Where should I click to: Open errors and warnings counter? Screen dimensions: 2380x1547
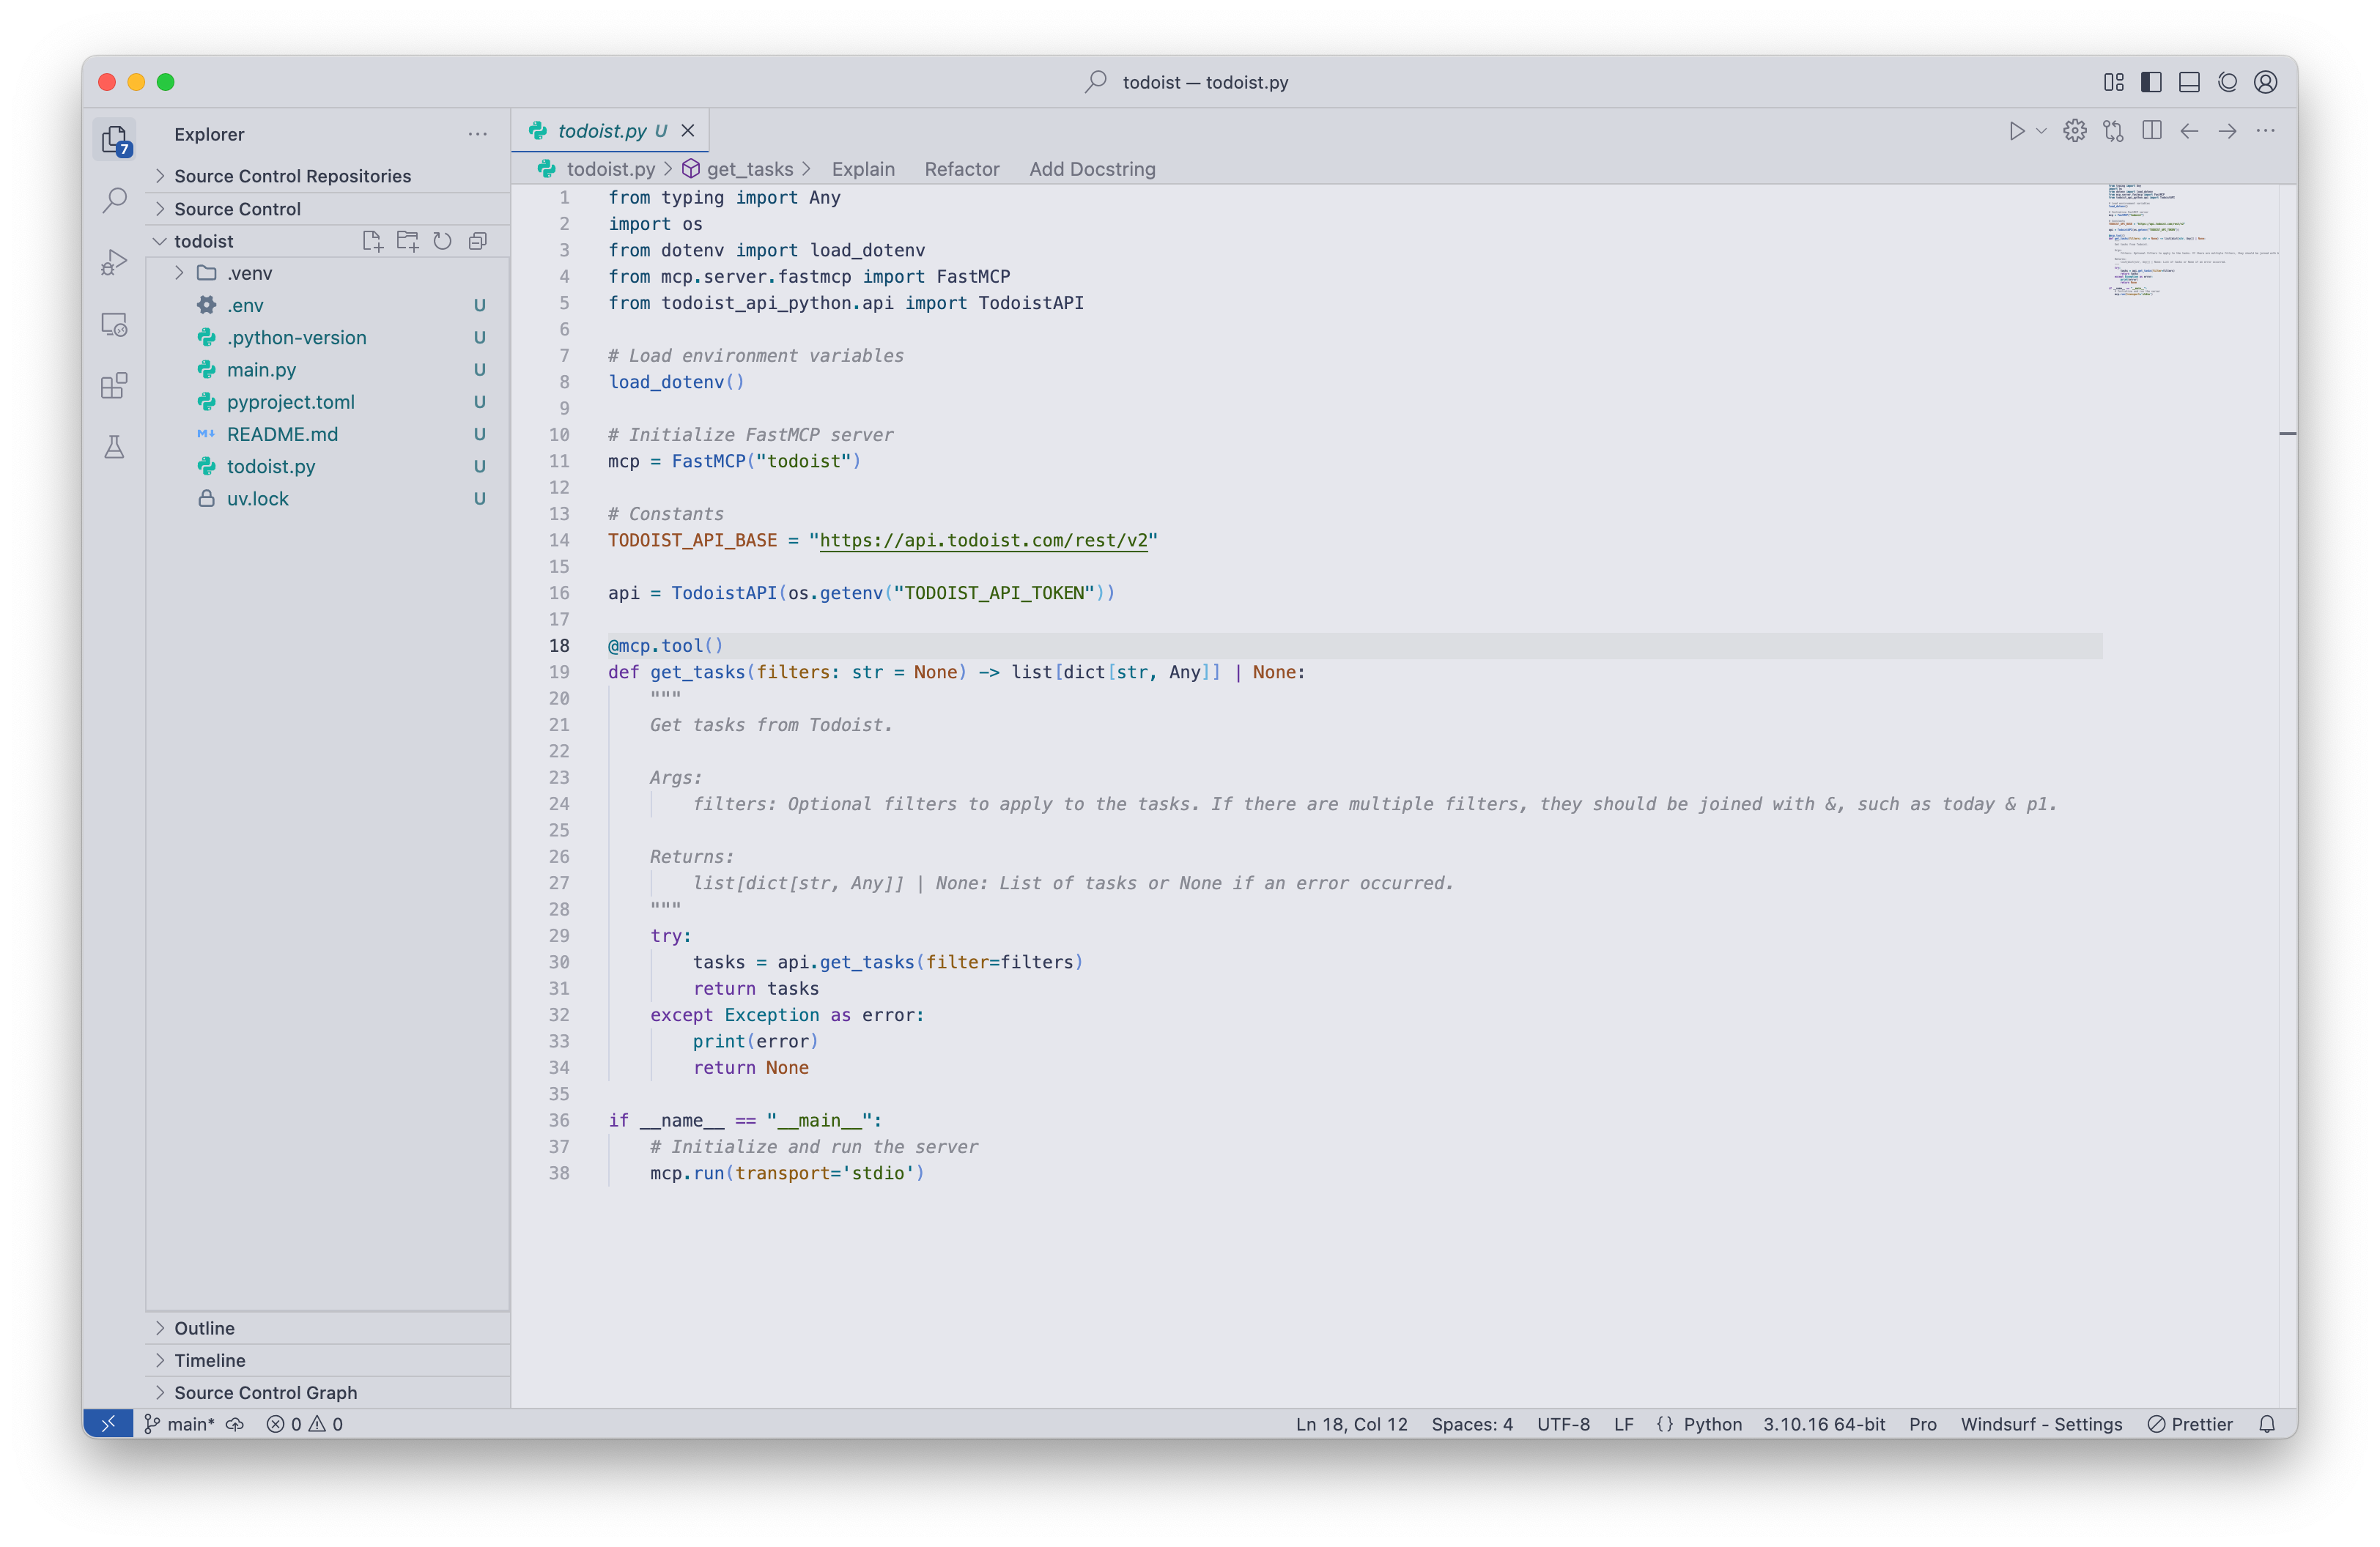click(304, 1424)
